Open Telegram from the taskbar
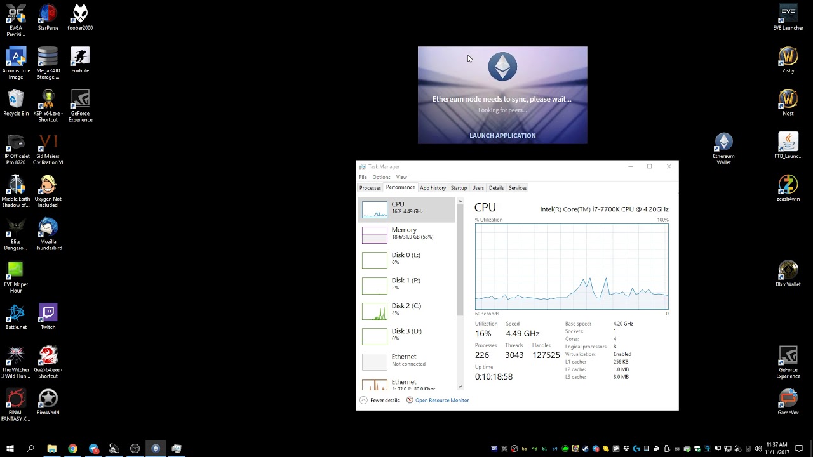This screenshot has height=457, width=813. pos(94,449)
